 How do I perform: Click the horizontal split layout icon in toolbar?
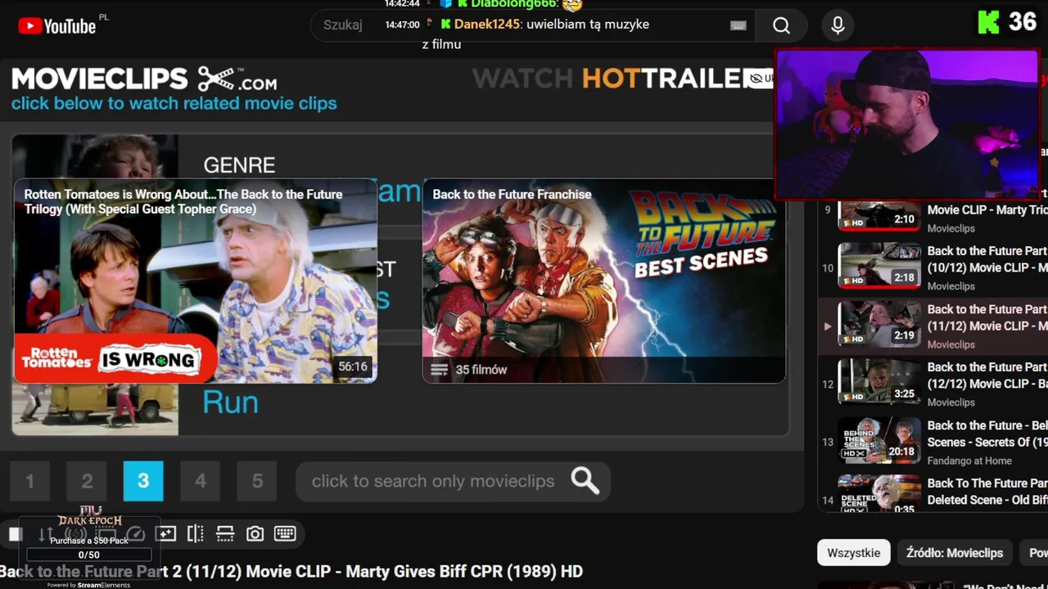(225, 534)
